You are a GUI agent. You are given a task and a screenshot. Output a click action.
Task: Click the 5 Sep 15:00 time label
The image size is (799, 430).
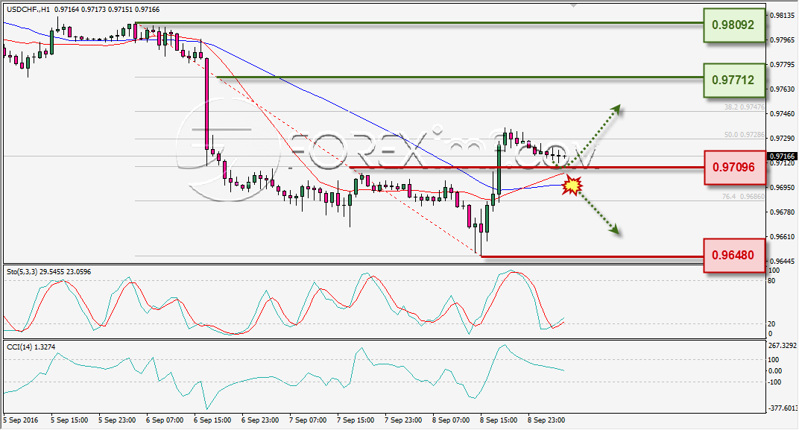(x=69, y=420)
